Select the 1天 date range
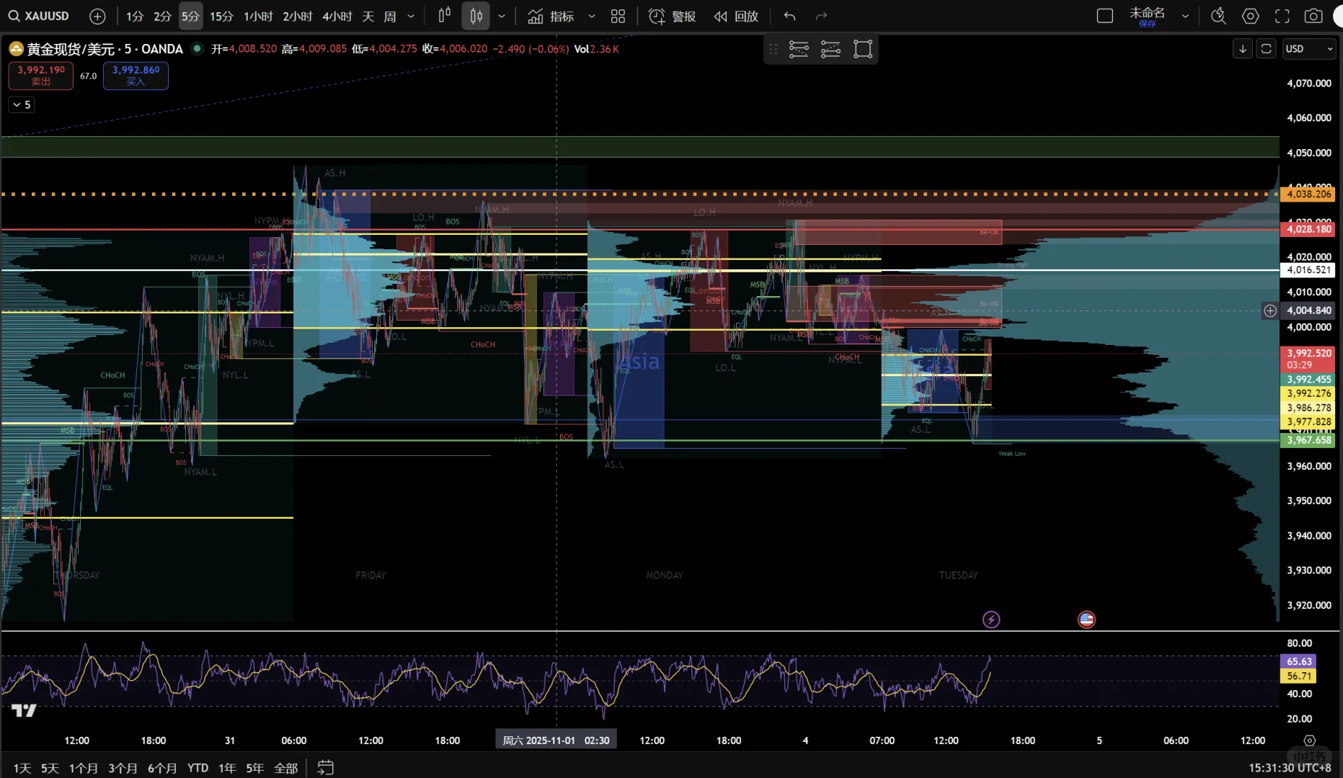Screen dimensions: 1343x778 [22, 768]
